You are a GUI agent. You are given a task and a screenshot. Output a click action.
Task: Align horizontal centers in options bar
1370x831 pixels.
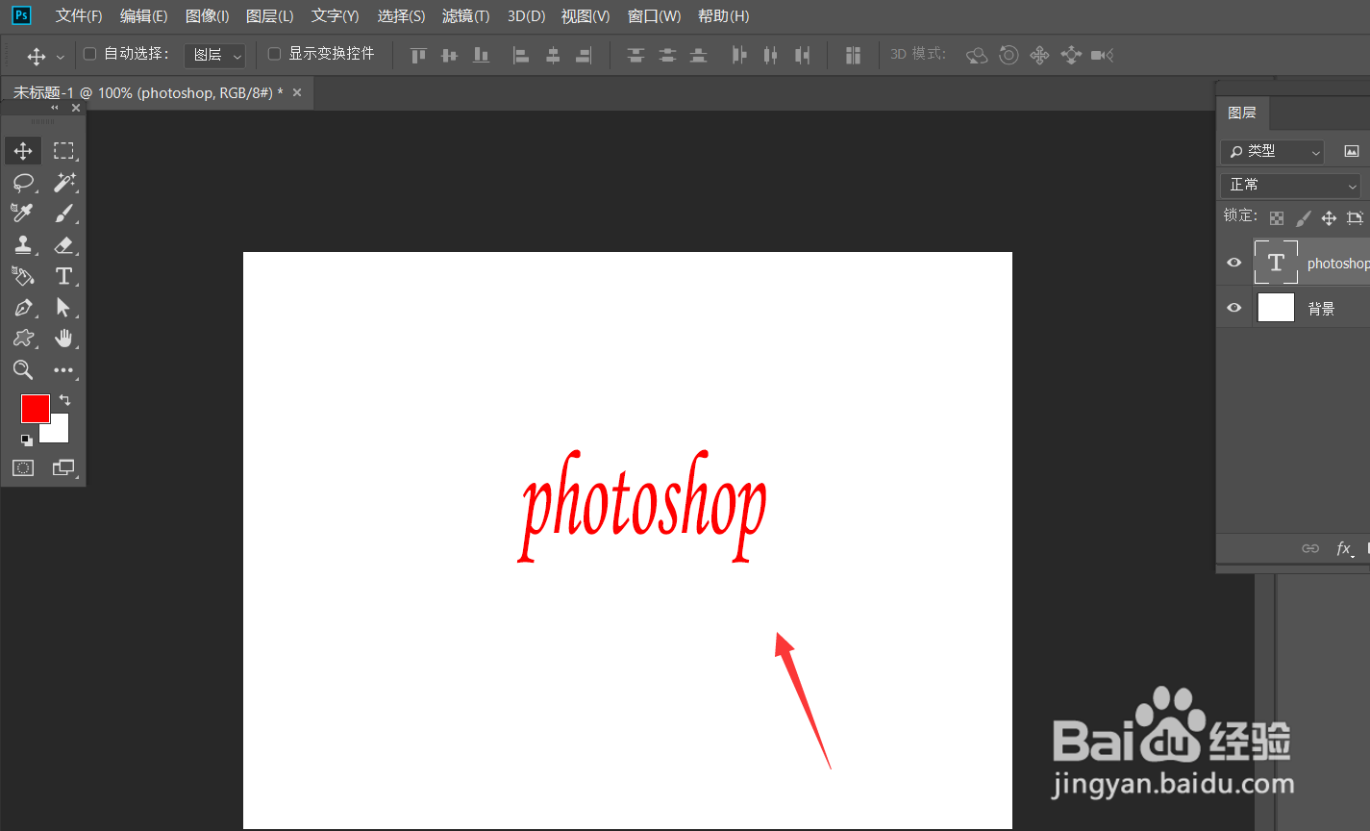tap(553, 56)
